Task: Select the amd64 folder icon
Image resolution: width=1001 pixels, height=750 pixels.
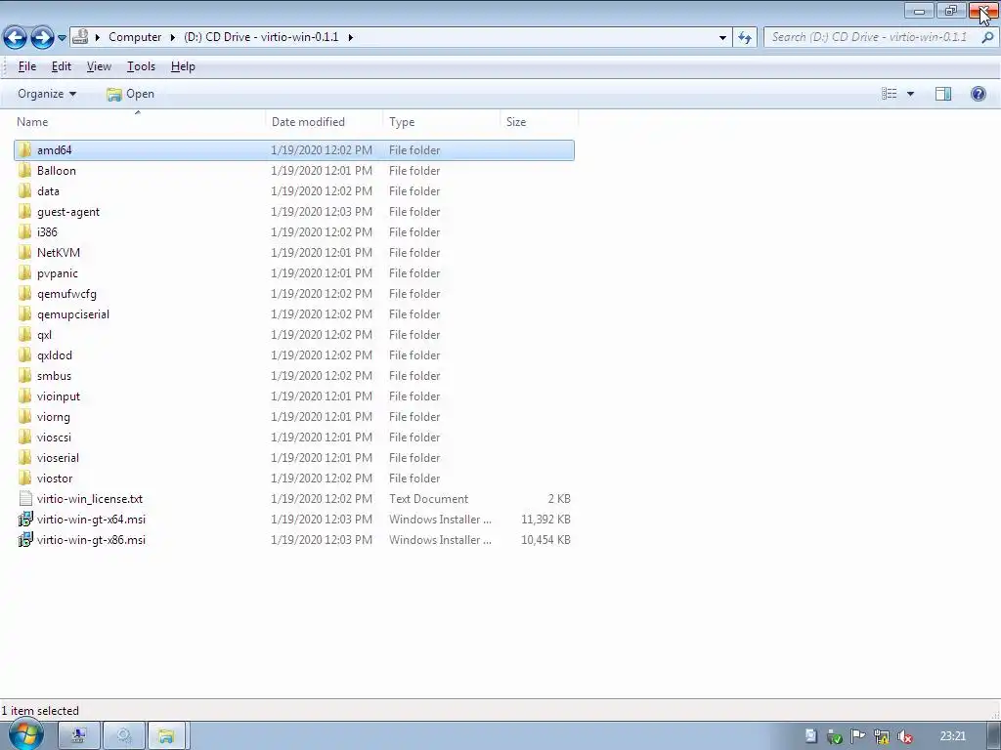Action: pyautogui.click(x=24, y=149)
